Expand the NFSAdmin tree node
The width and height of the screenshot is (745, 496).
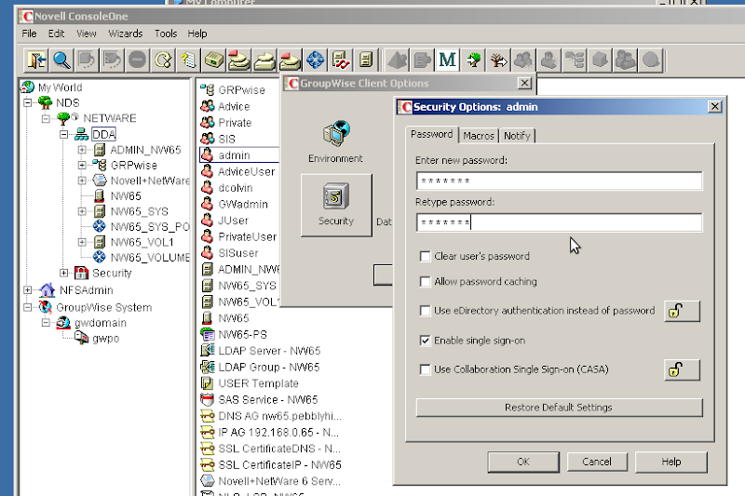(x=30, y=290)
